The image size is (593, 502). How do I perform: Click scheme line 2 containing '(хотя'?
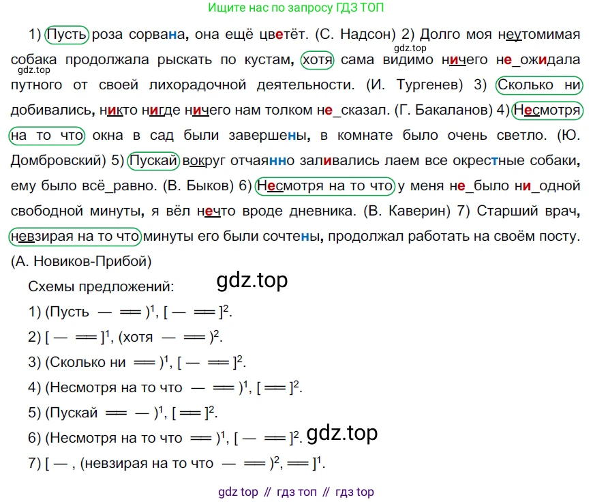[125, 337]
